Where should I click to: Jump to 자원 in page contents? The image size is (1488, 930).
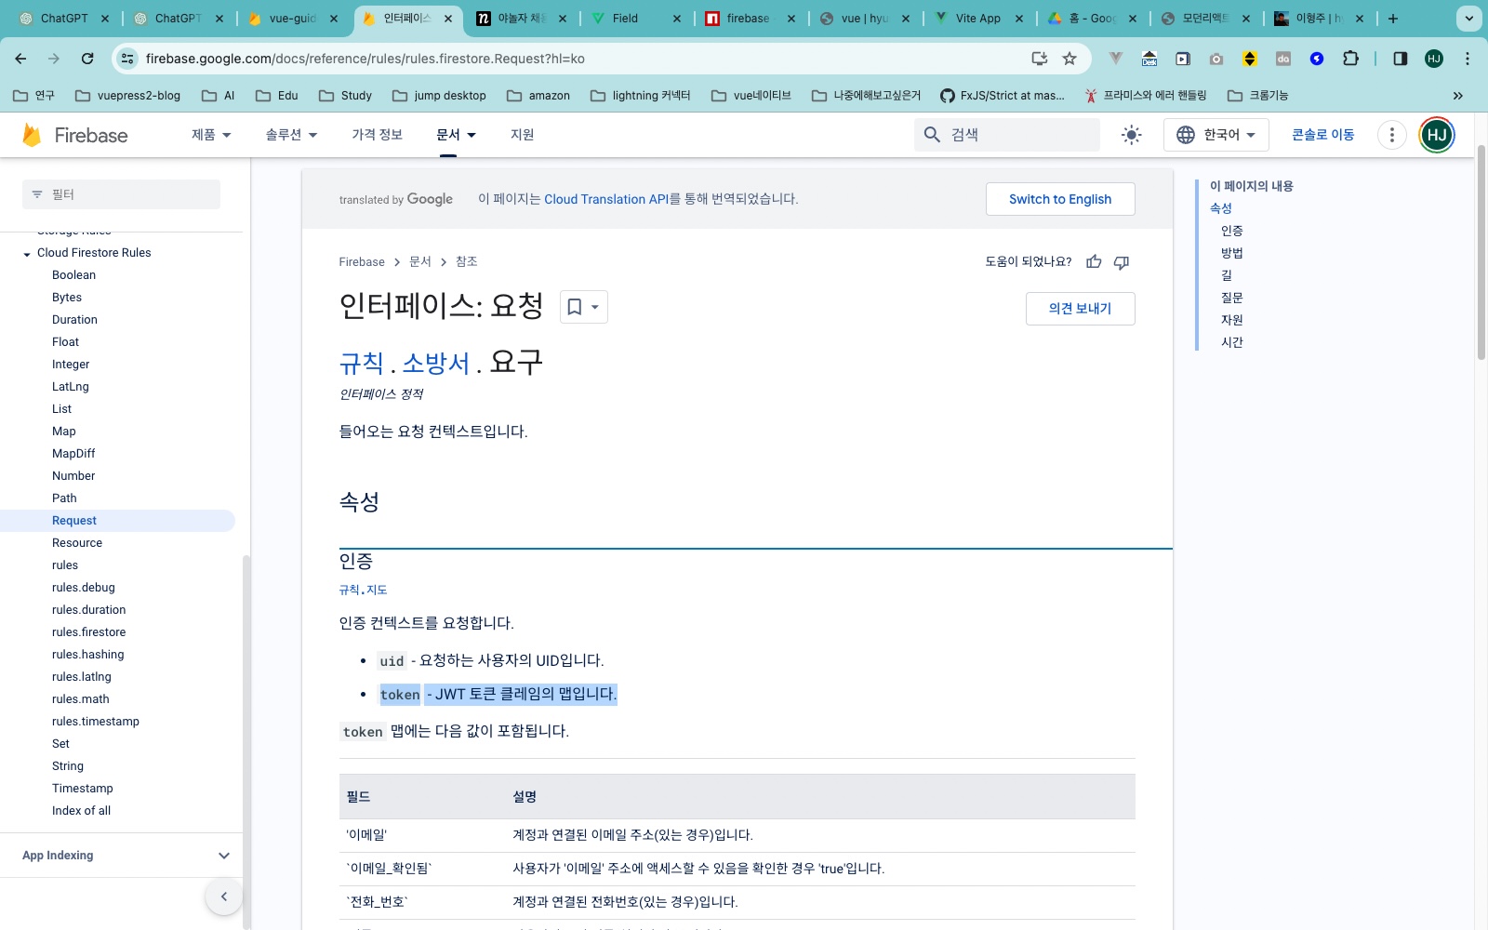coord(1231,320)
